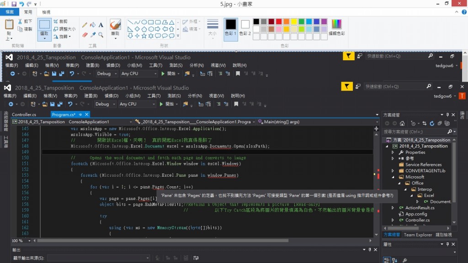Toggle the pin on the Output panel
This screenshot has width=468, height=263.
click(370, 250)
